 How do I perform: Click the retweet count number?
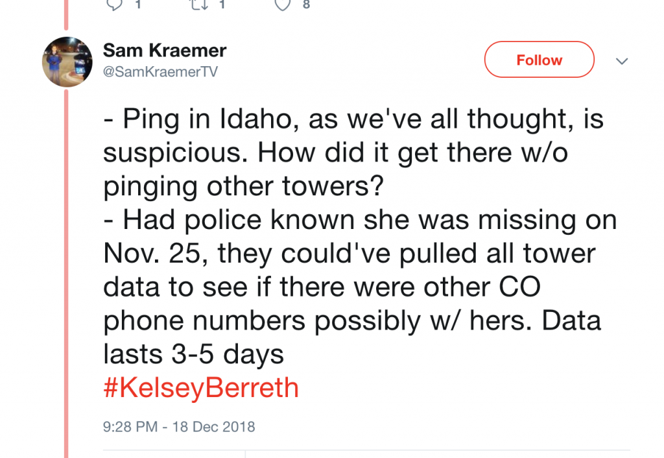[x=221, y=4]
